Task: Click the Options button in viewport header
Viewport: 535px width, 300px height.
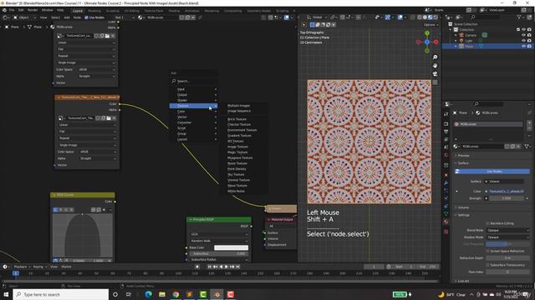Action: coord(431,24)
